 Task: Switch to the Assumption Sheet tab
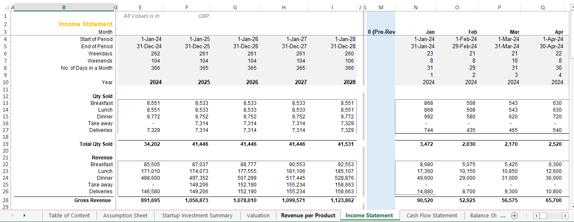point(125,215)
